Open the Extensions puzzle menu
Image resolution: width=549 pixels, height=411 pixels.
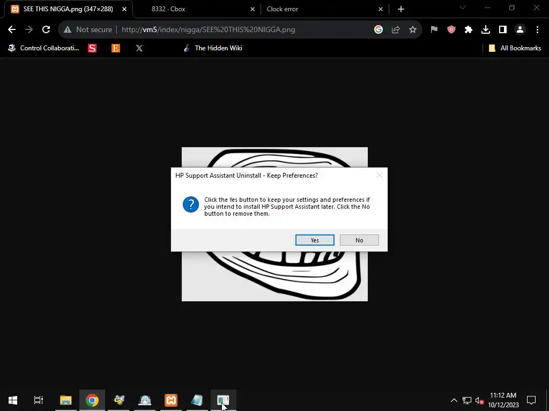[469, 30]
